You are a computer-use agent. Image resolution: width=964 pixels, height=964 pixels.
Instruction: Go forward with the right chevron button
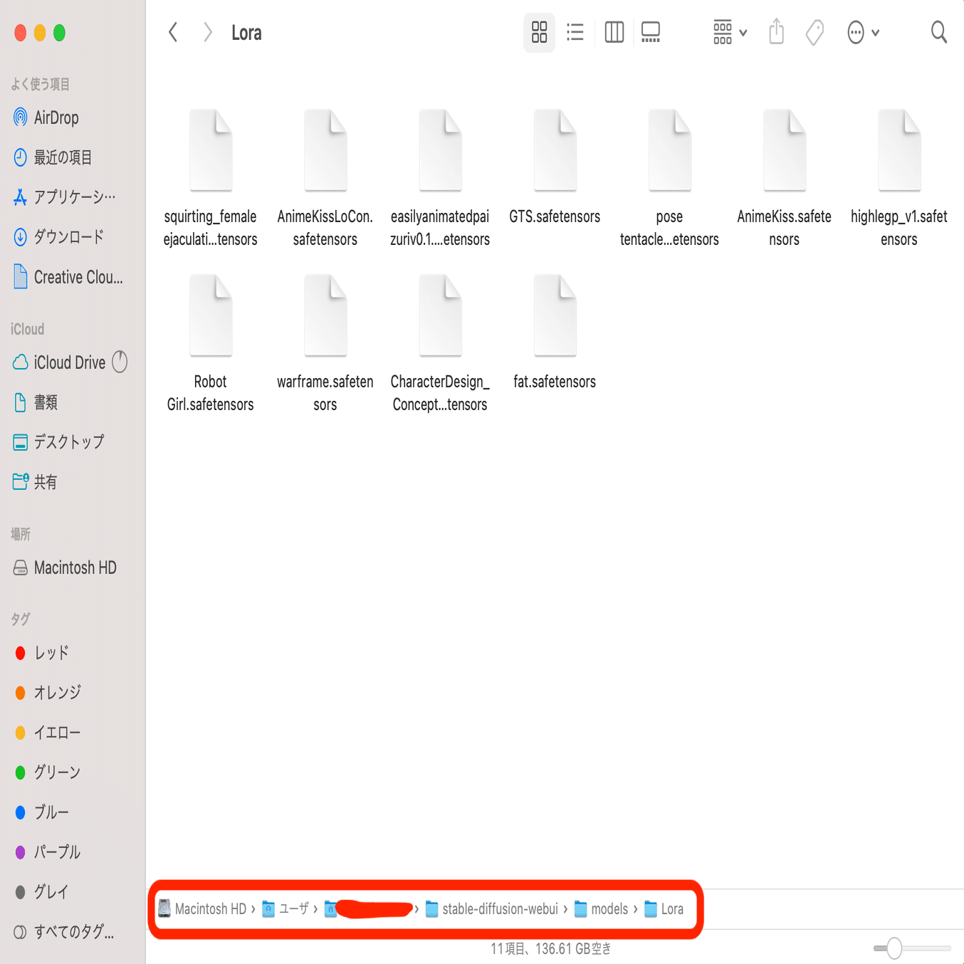[207, 32]
